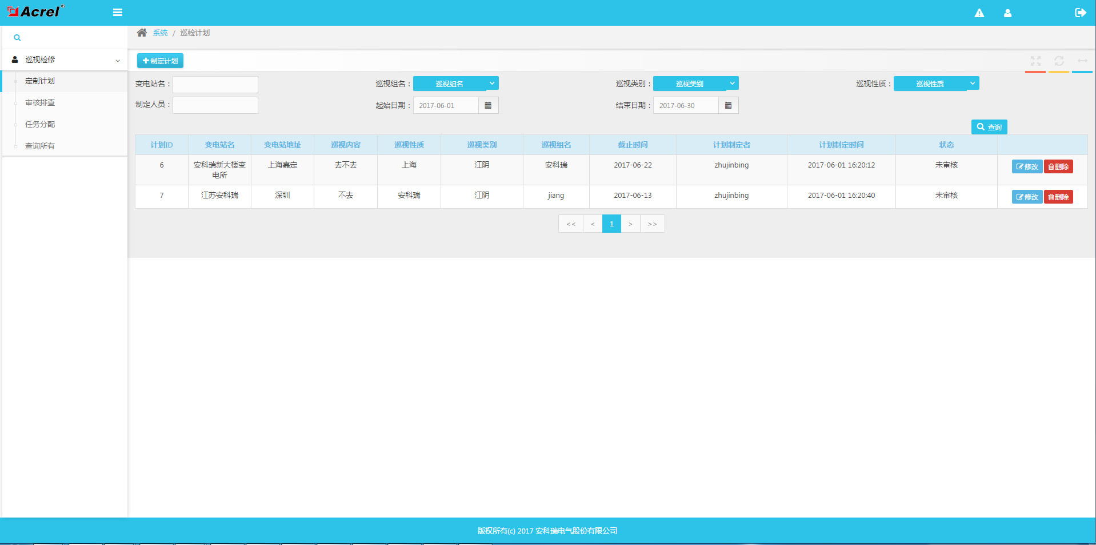Open the end date calendar picker

tap(728, 105)
